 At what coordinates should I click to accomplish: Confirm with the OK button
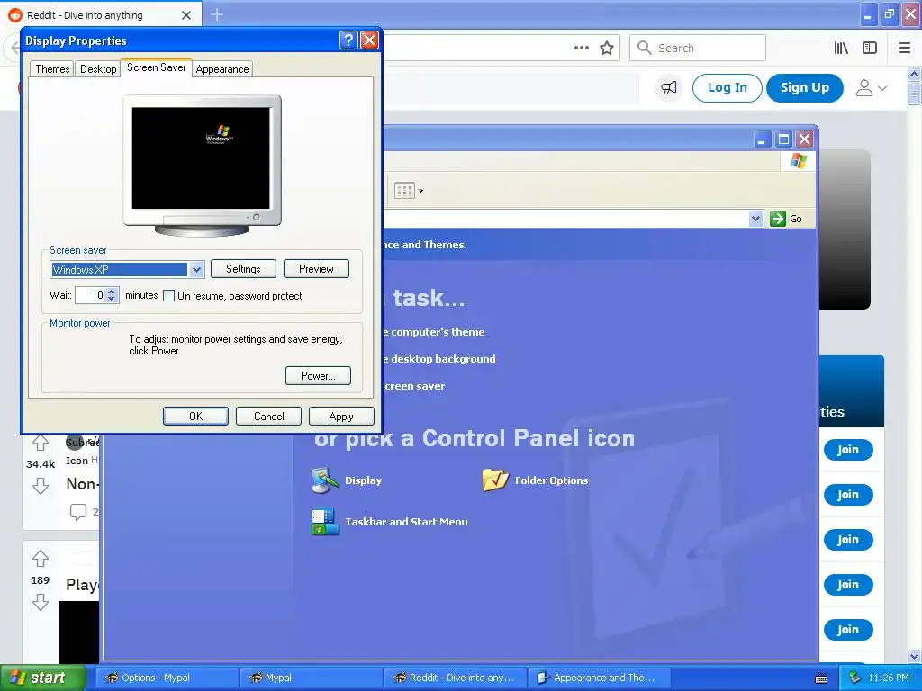click(195, 416)
